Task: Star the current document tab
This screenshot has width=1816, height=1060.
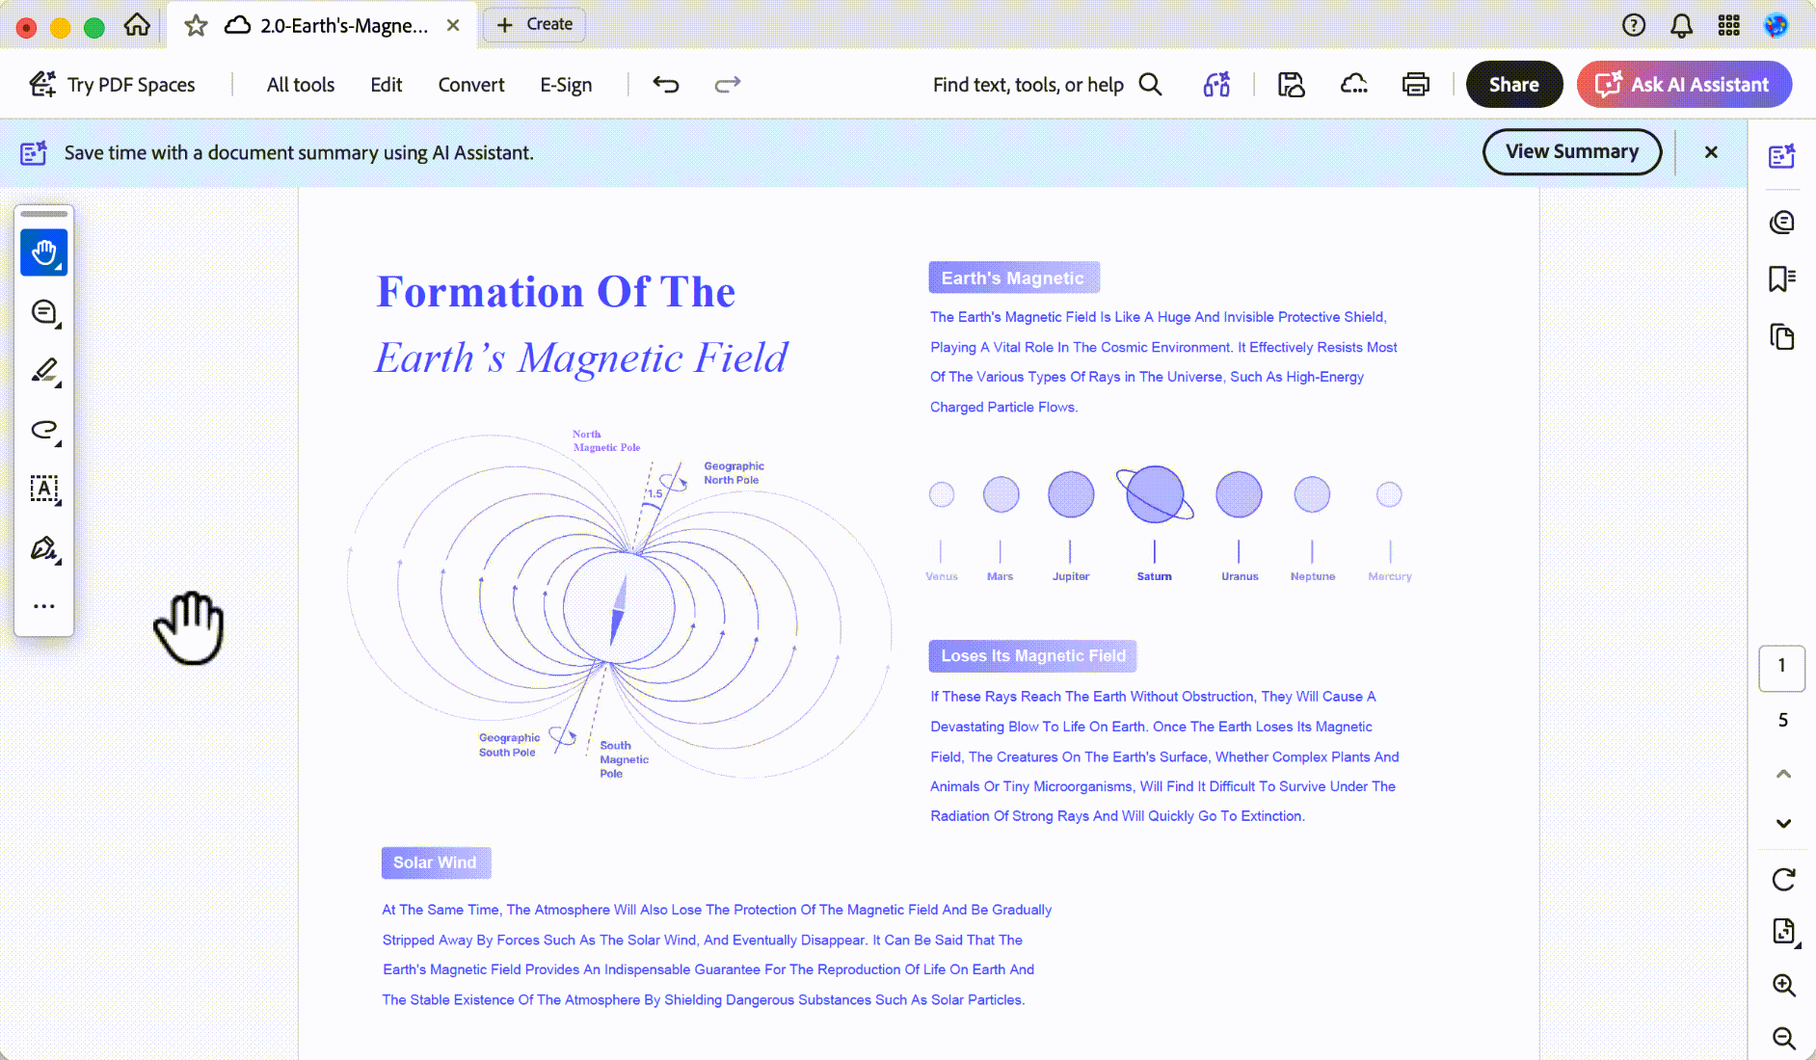Action: coord(196,26)
